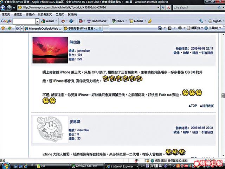Click into the Google toolbar search field
Viewport: 225px width, 169px height.
(24, 21)
